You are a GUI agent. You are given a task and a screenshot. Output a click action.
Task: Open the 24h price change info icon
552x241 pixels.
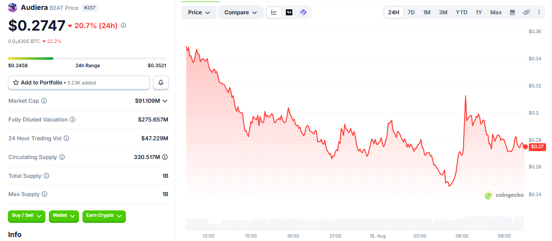tap(123, 25)
